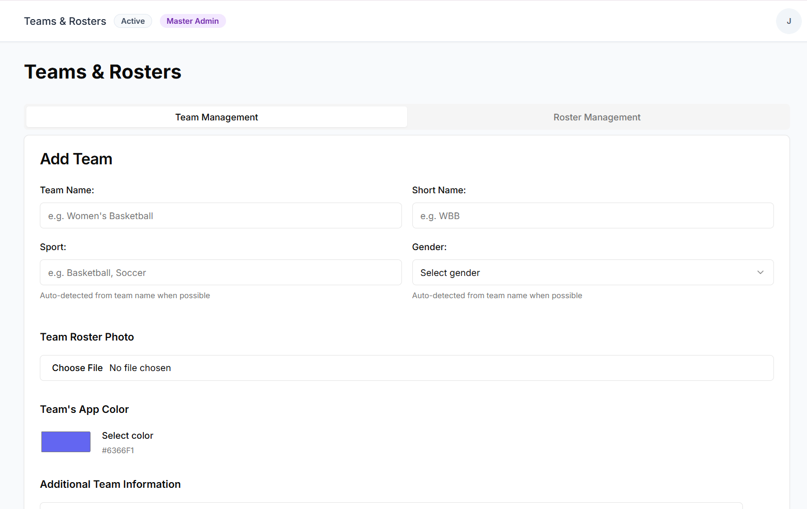Click the Additional Team Information heading

pyautogui.click(x=110, y=484)
